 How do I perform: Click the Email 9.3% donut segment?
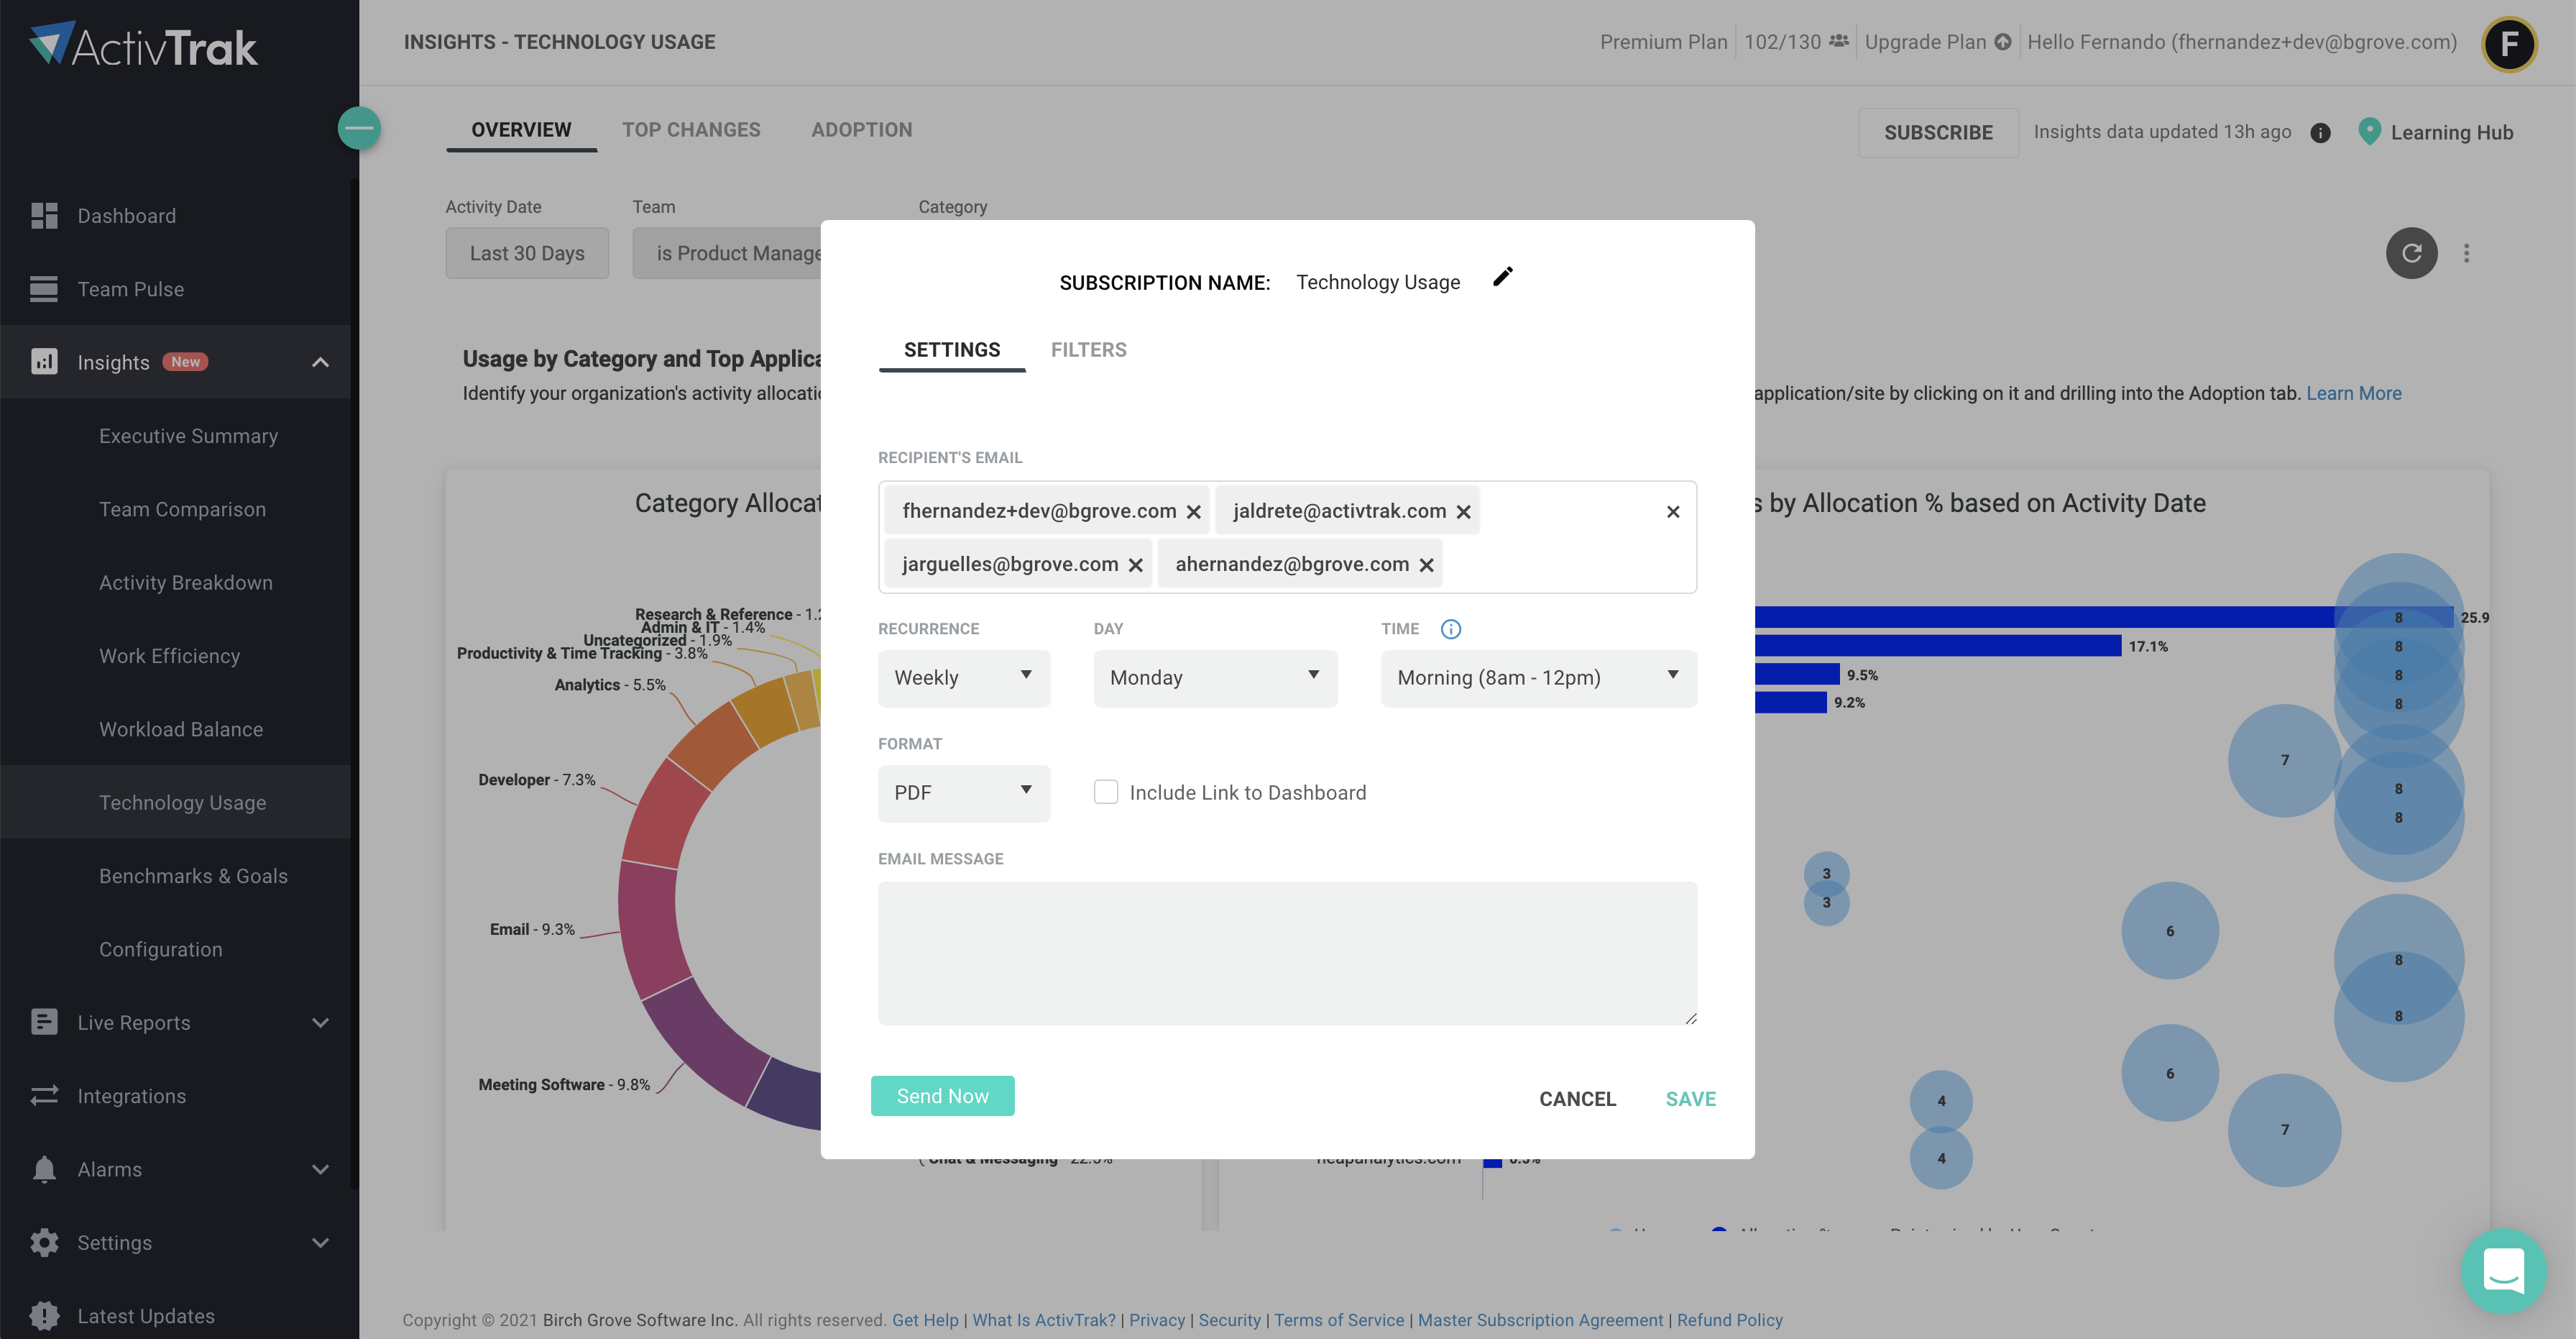650,931
